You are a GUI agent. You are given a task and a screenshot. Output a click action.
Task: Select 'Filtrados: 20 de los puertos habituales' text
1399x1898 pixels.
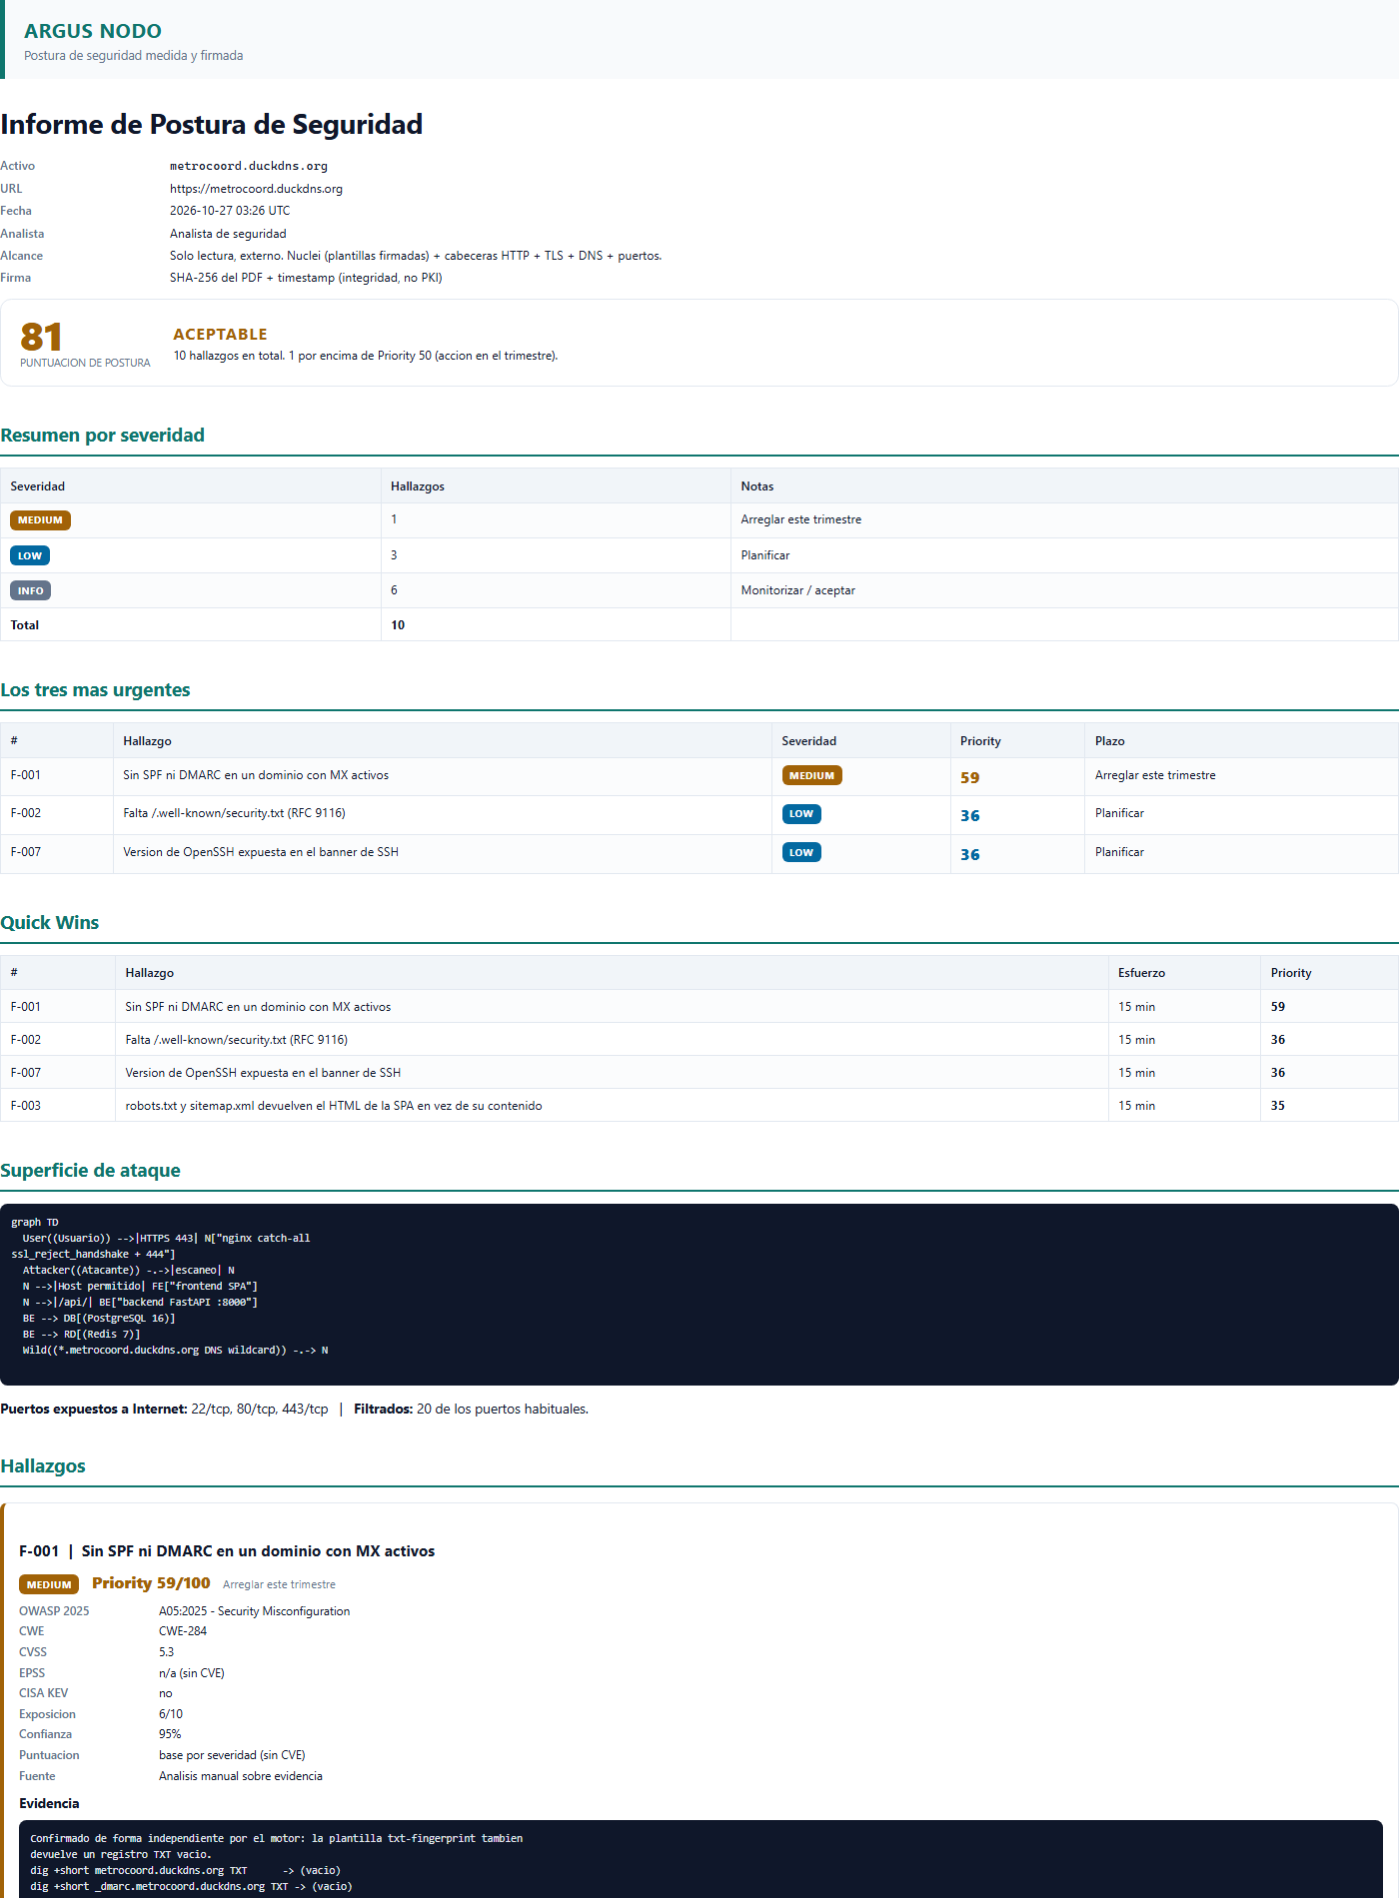471,1410
